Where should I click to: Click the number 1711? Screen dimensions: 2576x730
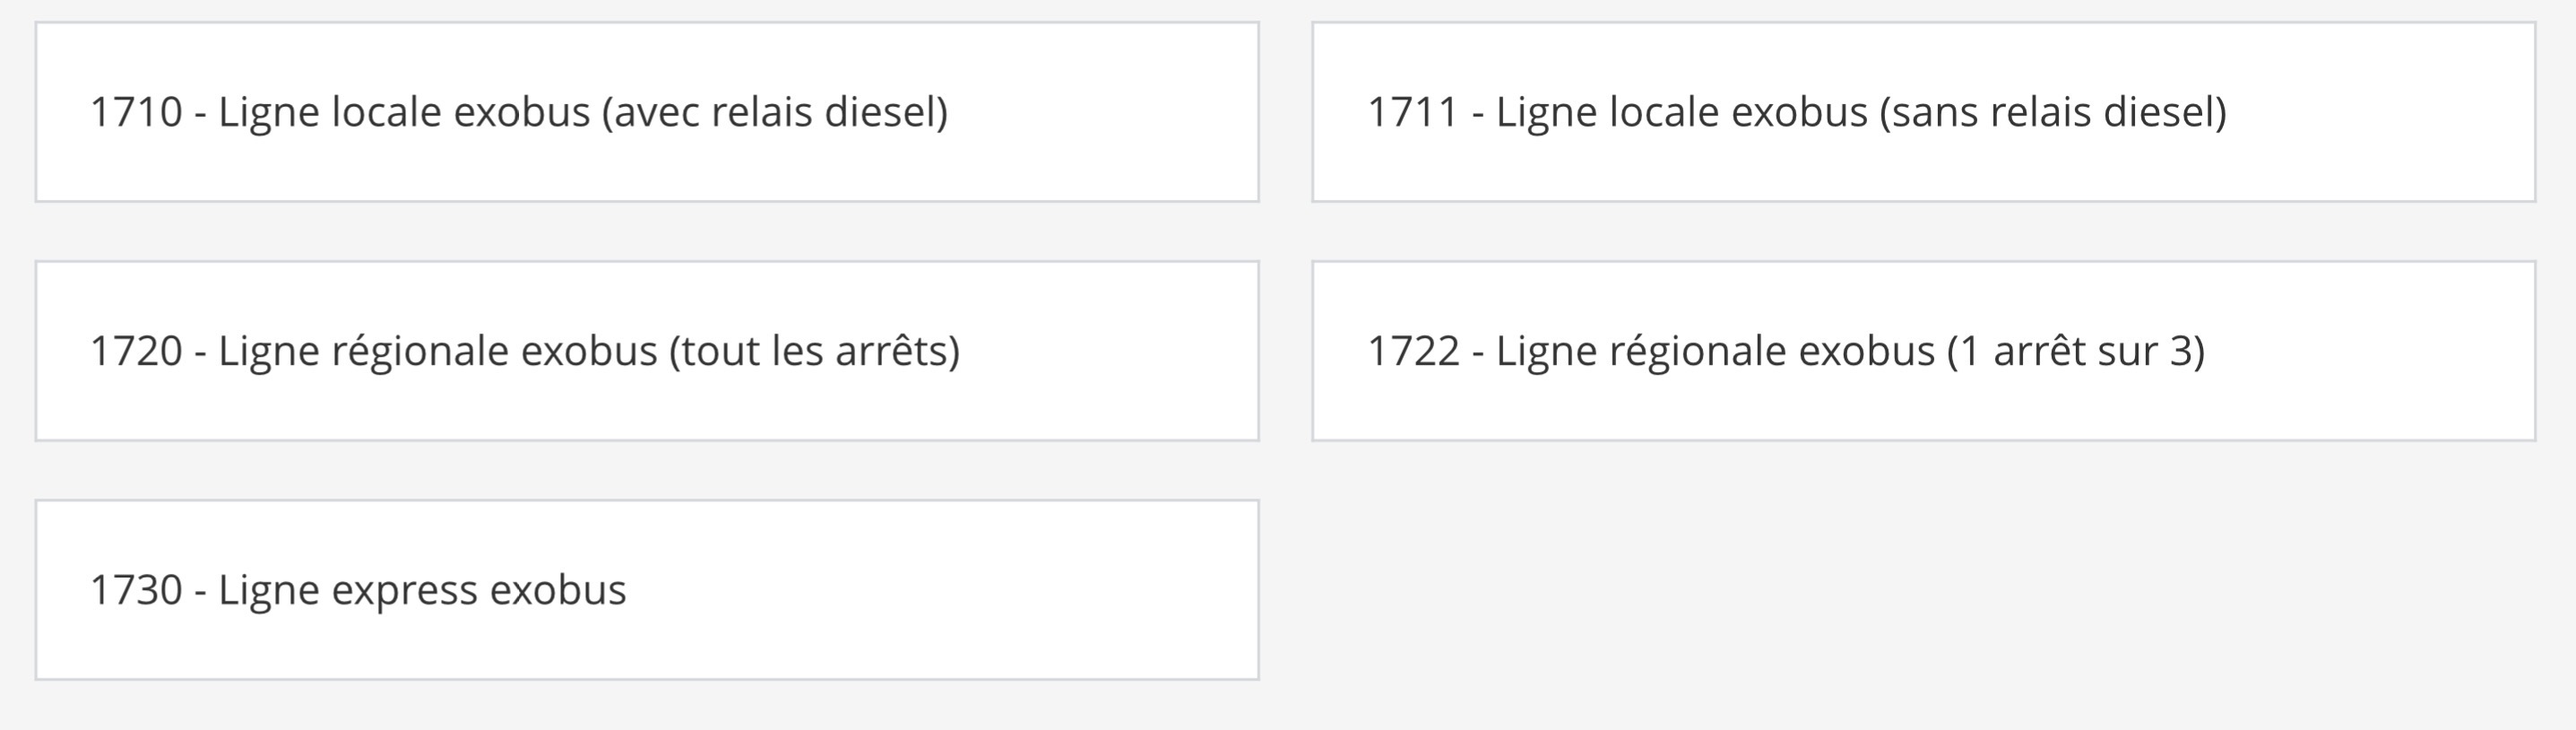[x=1413, y=112]
